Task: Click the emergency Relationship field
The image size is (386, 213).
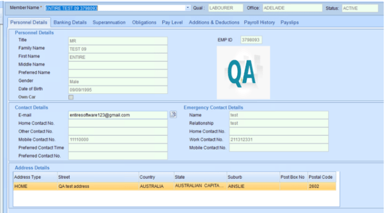Action: 279,123
